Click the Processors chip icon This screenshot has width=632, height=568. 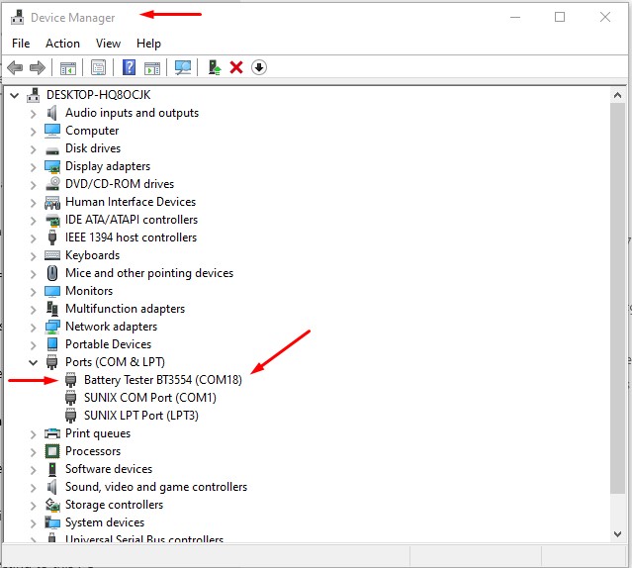[52, 451]
